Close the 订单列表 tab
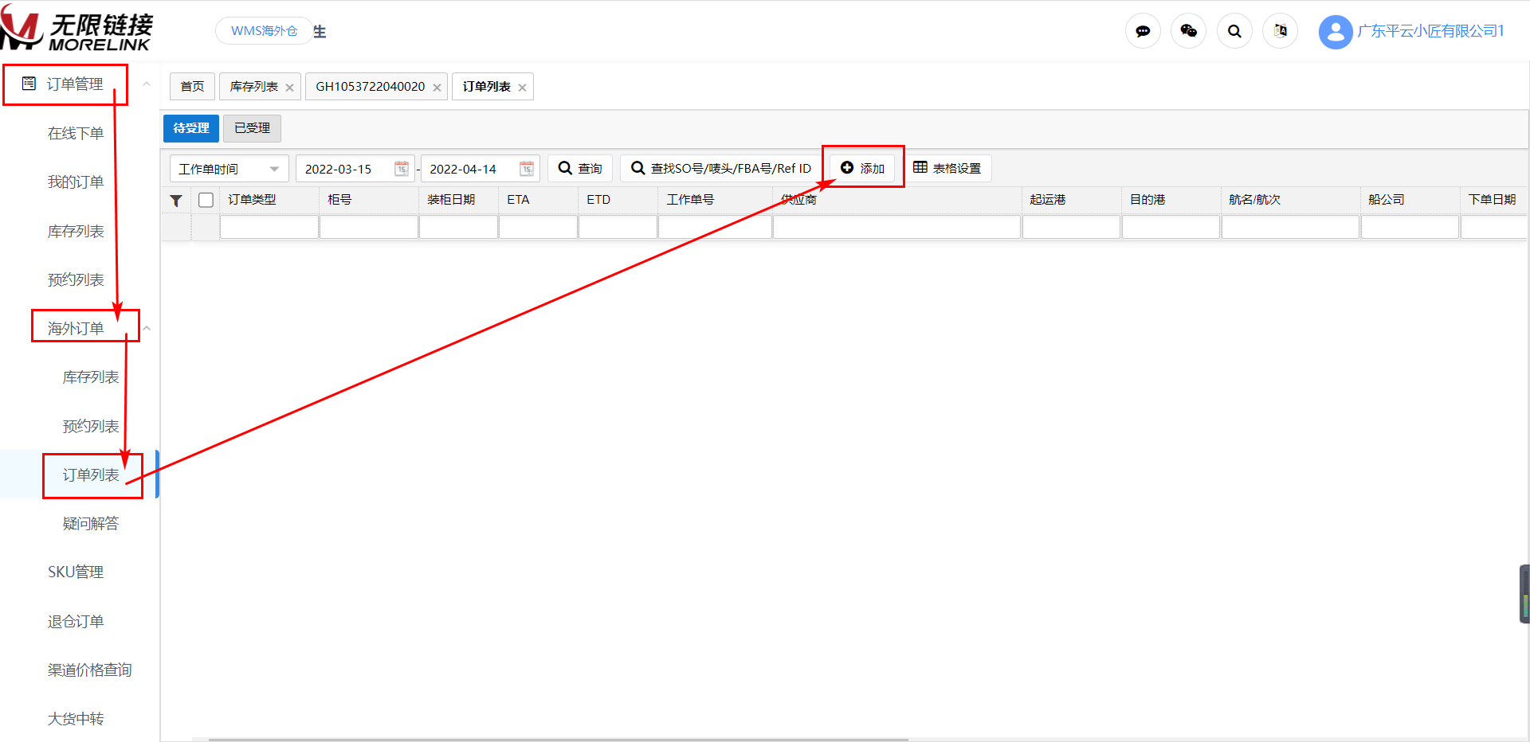Screen dimensions: 1530x742 (522, 88)
